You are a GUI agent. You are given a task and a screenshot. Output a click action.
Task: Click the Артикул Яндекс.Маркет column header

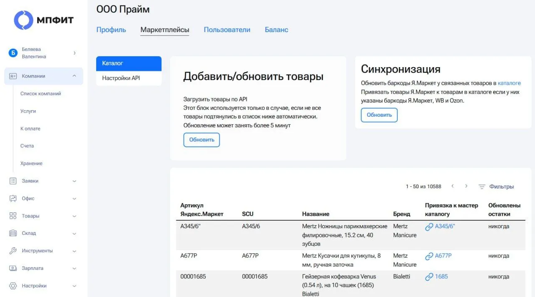202,210
